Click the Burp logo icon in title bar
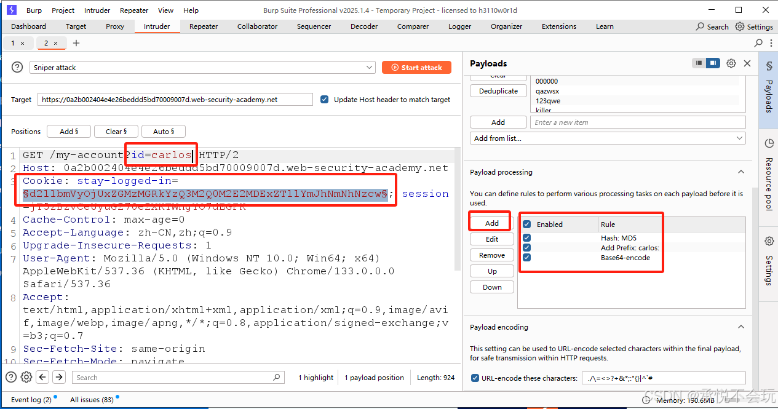 11,10
